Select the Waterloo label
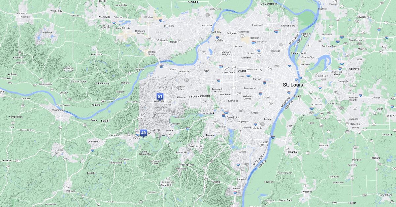Viewport: 396px width, 207px height. 307,191
